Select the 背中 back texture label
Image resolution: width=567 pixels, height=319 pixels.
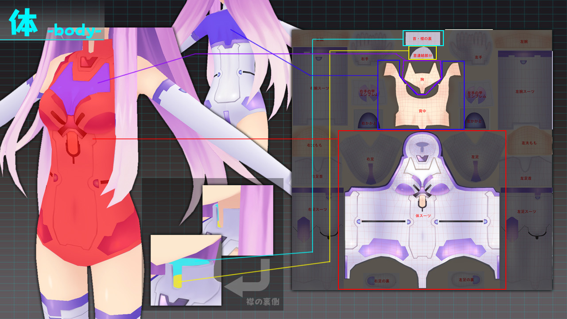(x=422, y=111)
